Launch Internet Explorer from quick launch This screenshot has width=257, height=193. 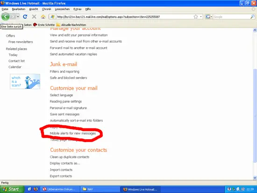click(x=29, y=189)
